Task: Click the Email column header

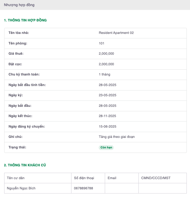Action: [112, 178]
